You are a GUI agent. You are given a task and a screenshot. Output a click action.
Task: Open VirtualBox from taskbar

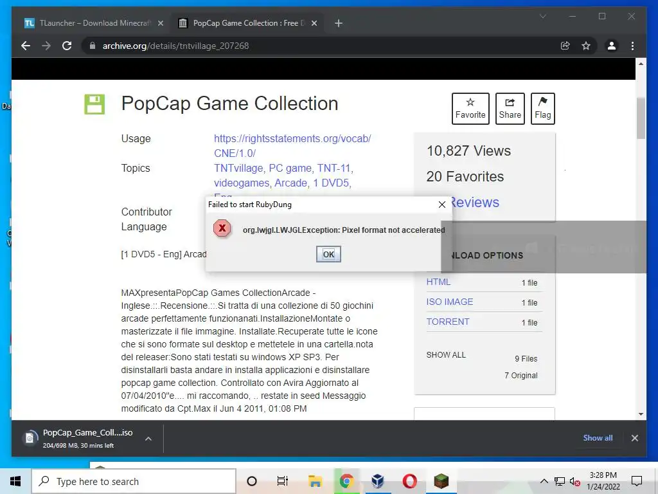pyautogui.click(x=378, y=481)
